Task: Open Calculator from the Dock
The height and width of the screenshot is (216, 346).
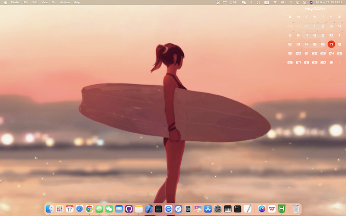Action: pyautogui.click(x=188, y=209)
